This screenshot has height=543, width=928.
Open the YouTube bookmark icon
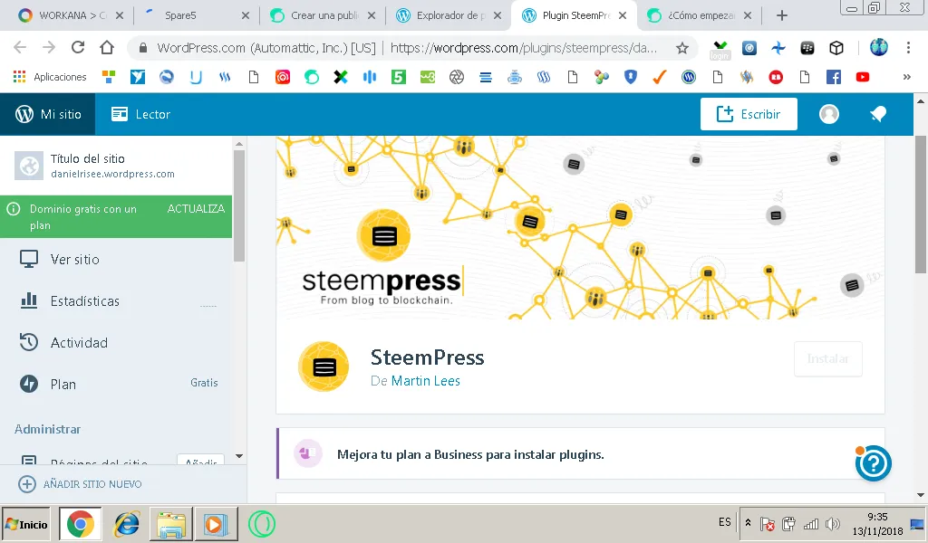coord(863,77)
